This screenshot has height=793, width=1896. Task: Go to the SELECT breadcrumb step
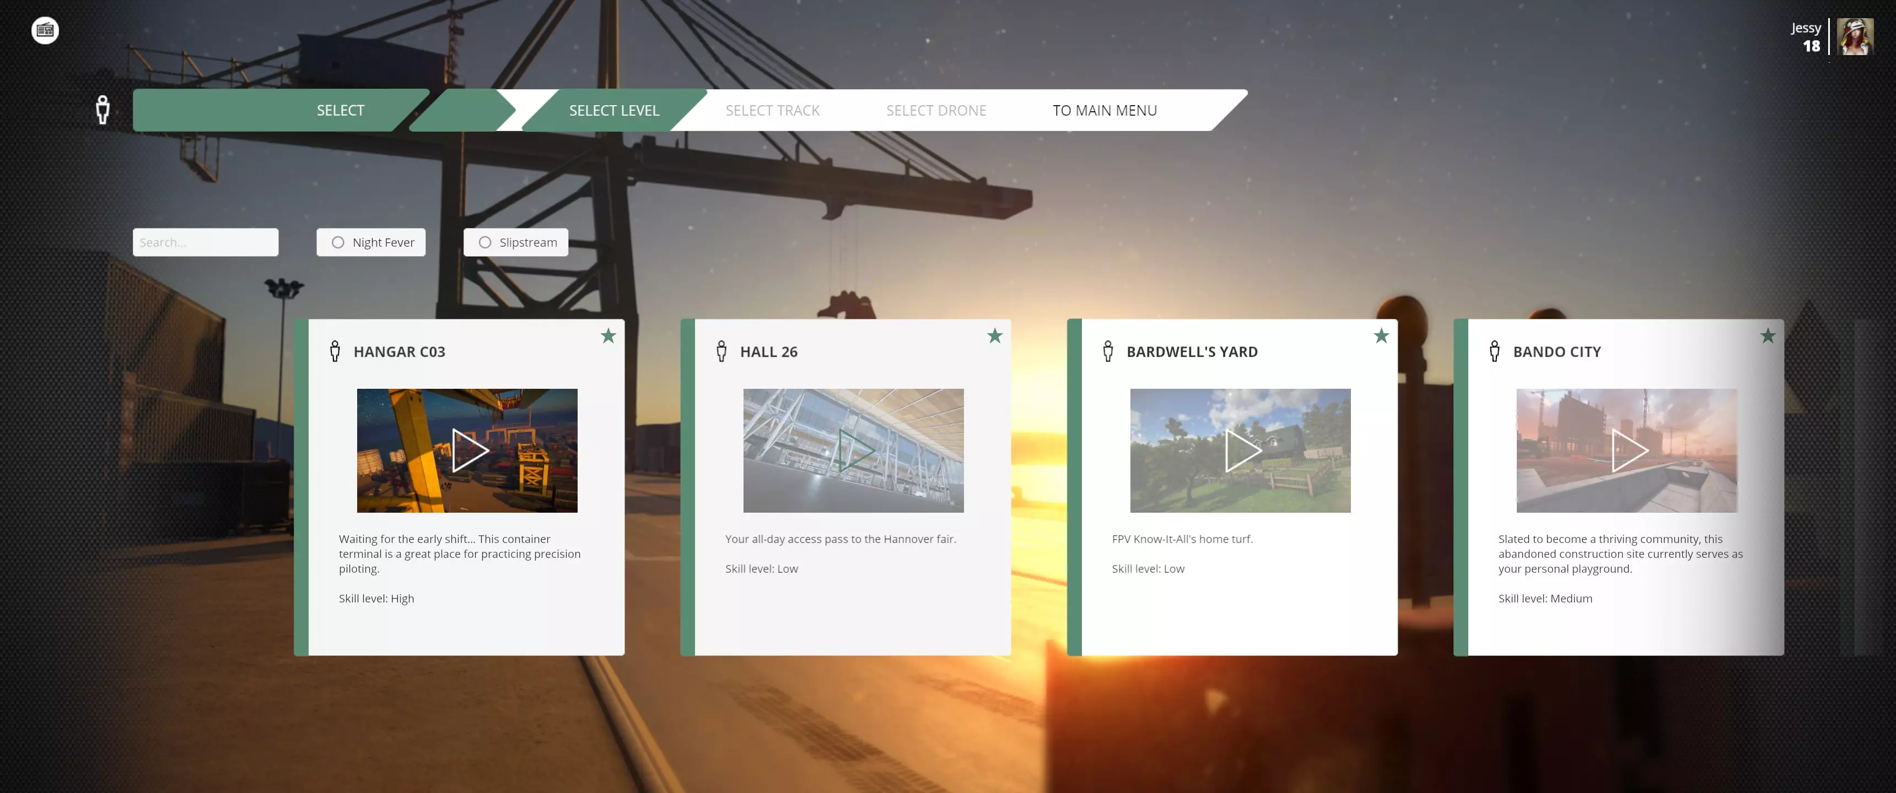pos(340,110)
